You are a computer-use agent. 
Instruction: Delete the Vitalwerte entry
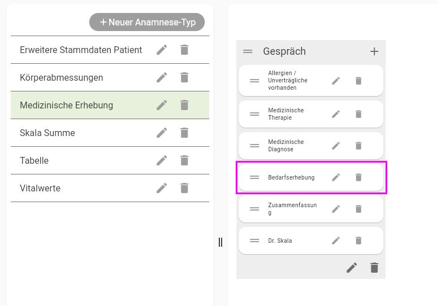(x=184, y=188)
